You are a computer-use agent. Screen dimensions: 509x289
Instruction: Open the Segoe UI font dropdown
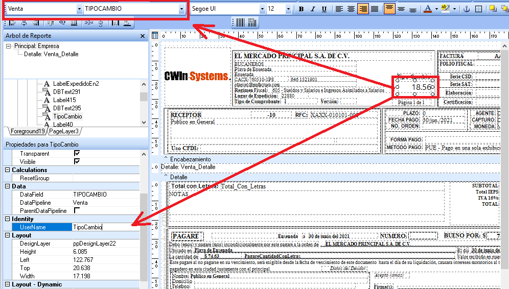[262, 9]
